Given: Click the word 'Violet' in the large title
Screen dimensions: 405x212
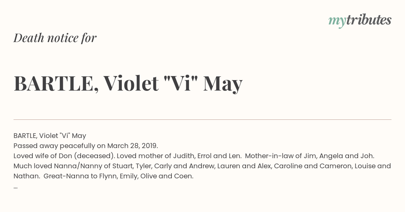Looking at the screenshot, I should click(x=131, y=83).
